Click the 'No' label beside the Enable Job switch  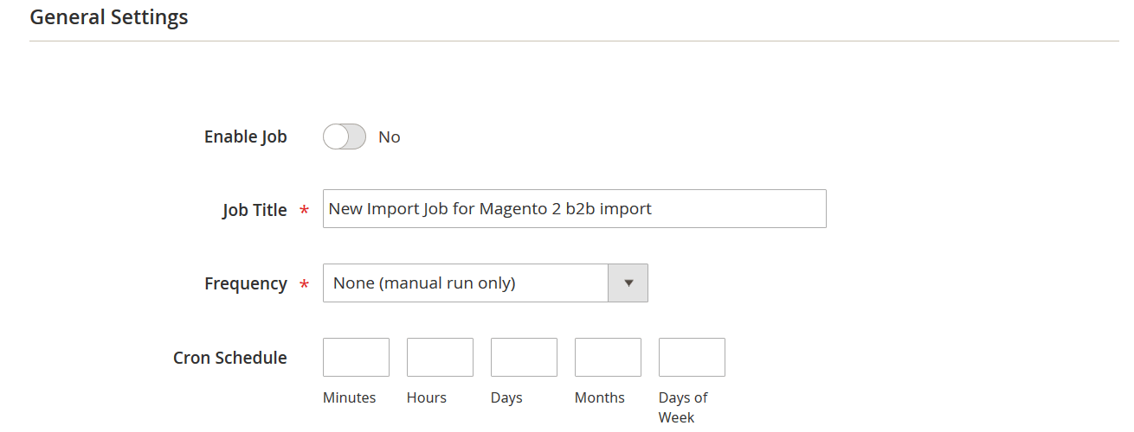(x=390, y=137)
